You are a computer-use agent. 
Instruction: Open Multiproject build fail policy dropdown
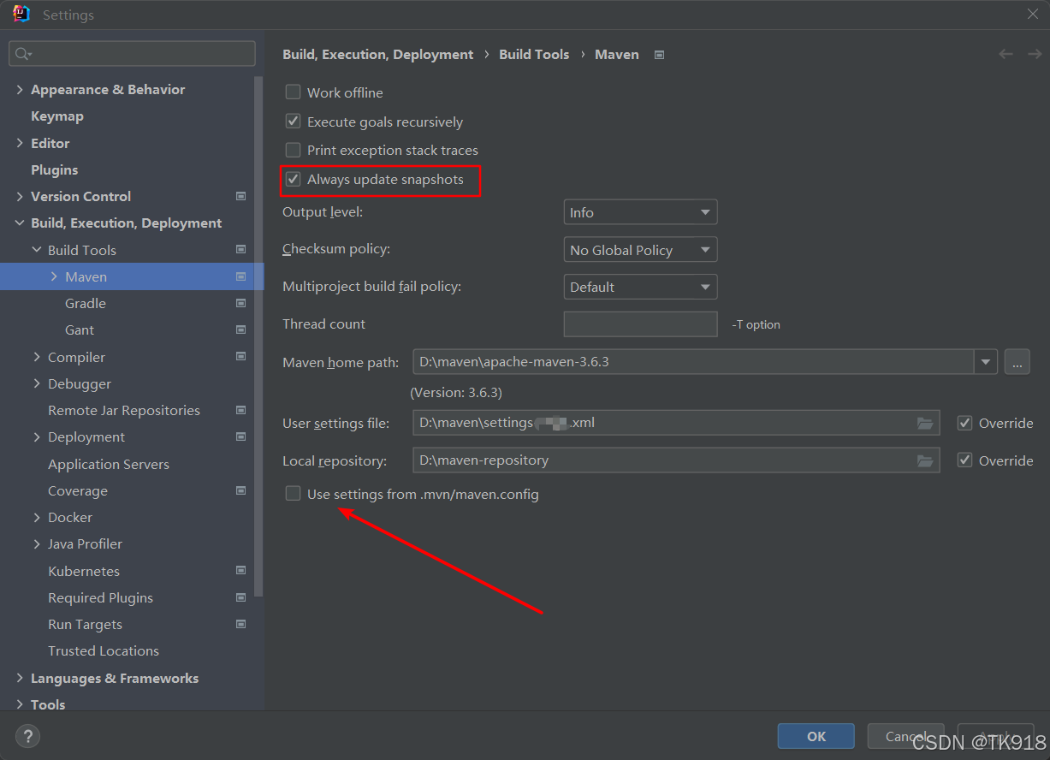[x=640, y=287]
